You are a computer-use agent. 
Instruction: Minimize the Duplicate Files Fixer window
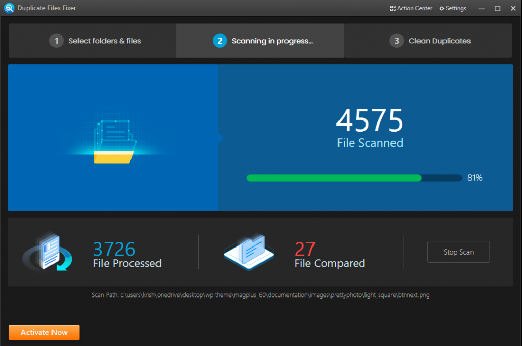click(x=481, y=8)
